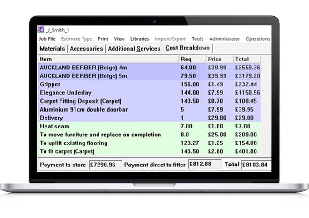
Task: Open the Tools menu
Action: [197, 39]
